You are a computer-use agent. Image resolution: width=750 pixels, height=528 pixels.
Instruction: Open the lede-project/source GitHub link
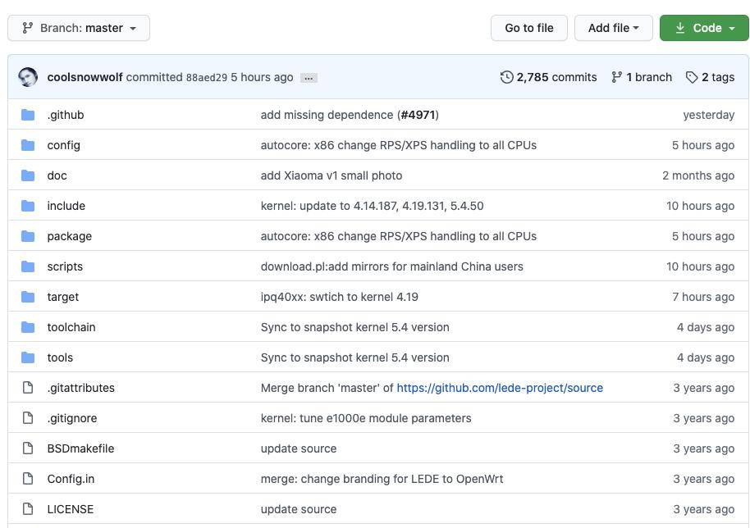(500, 388)
